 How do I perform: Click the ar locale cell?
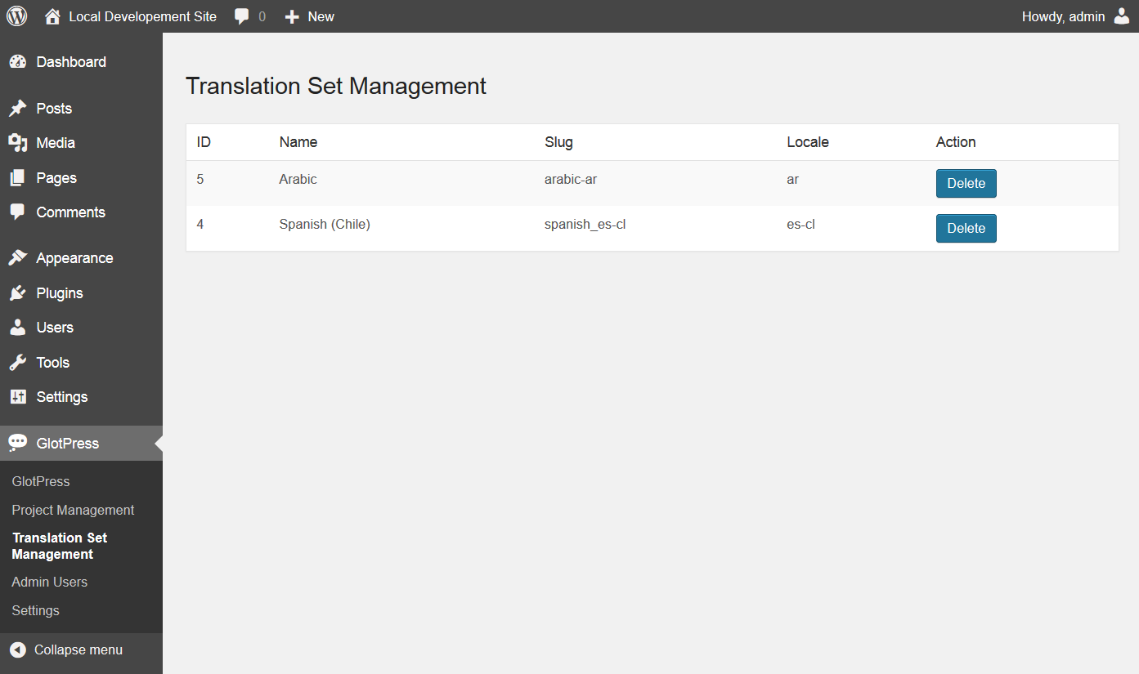(793, 179)
